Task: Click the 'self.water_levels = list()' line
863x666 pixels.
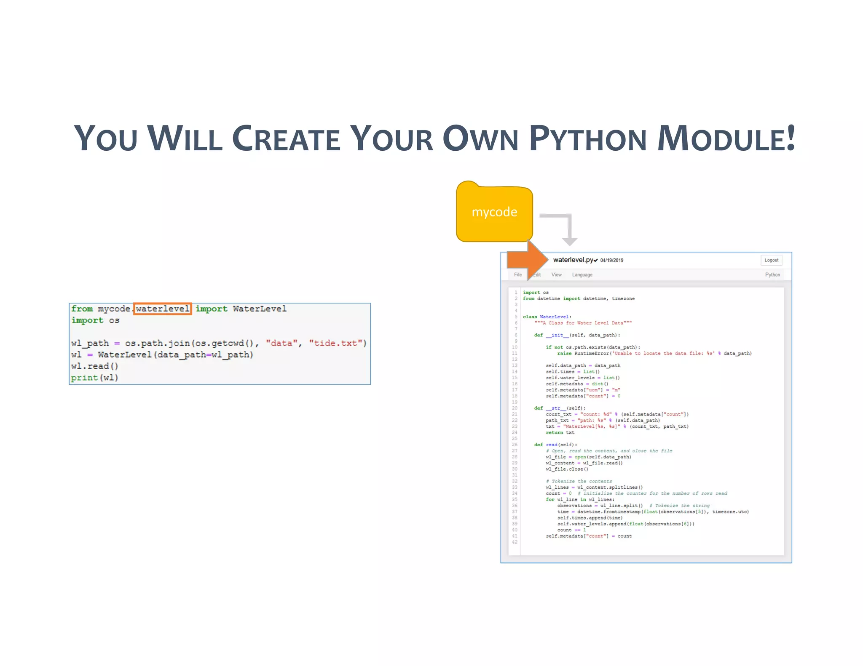Action: [583, 378]
